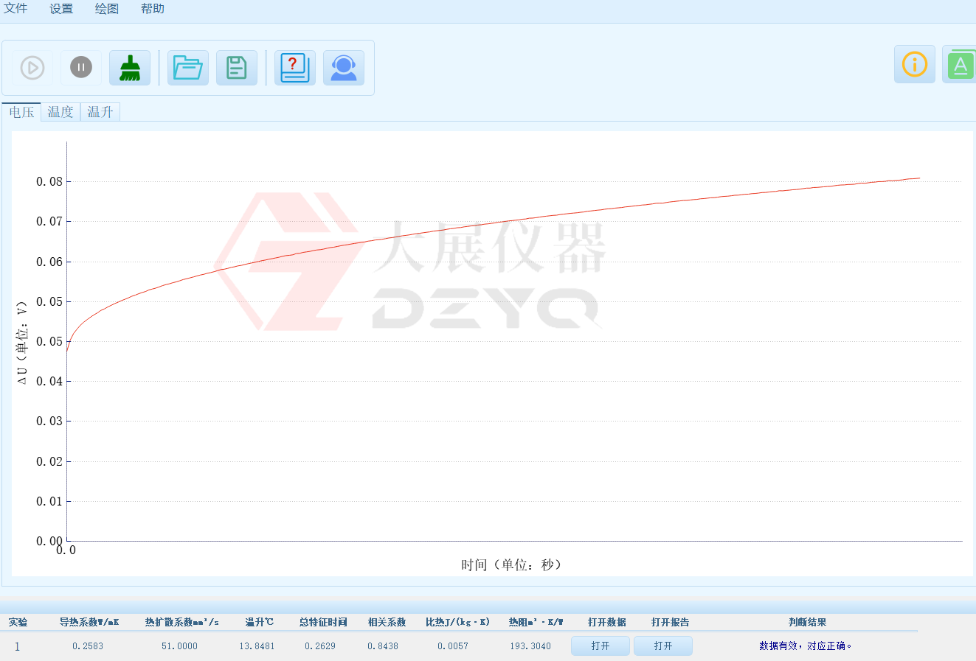The image size is (976, 661).
Task: Save data with the floppy disk icon
Action: pos(236,66)
